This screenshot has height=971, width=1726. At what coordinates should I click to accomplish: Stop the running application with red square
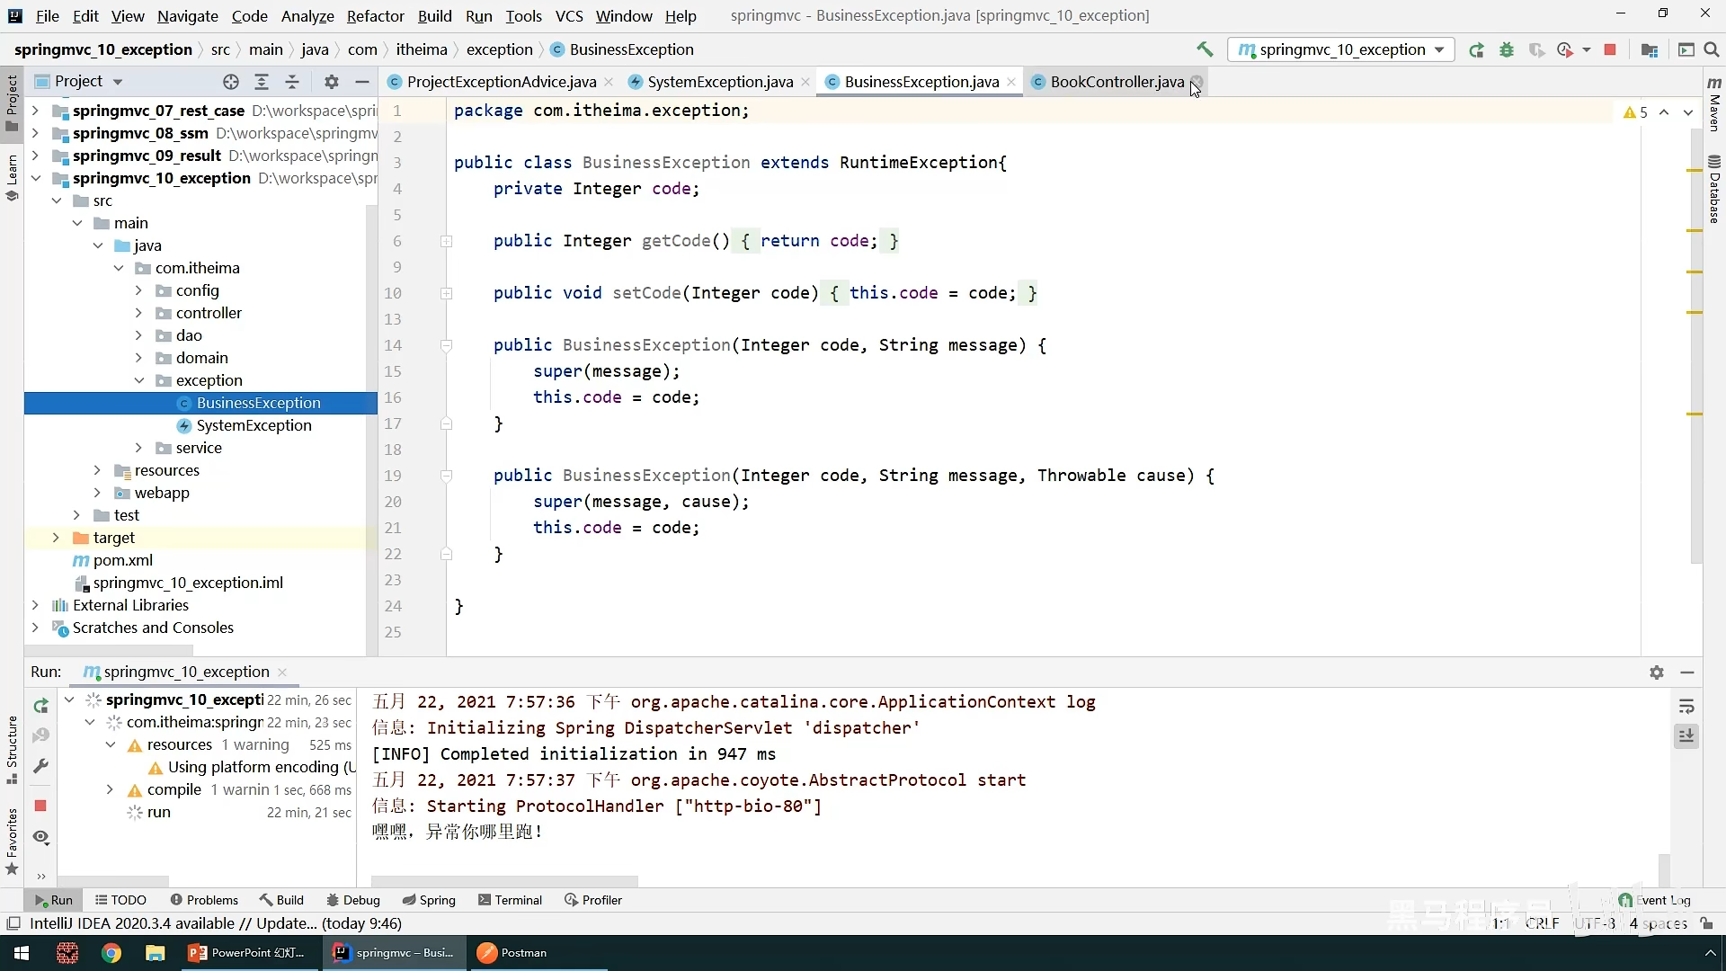1610,50
